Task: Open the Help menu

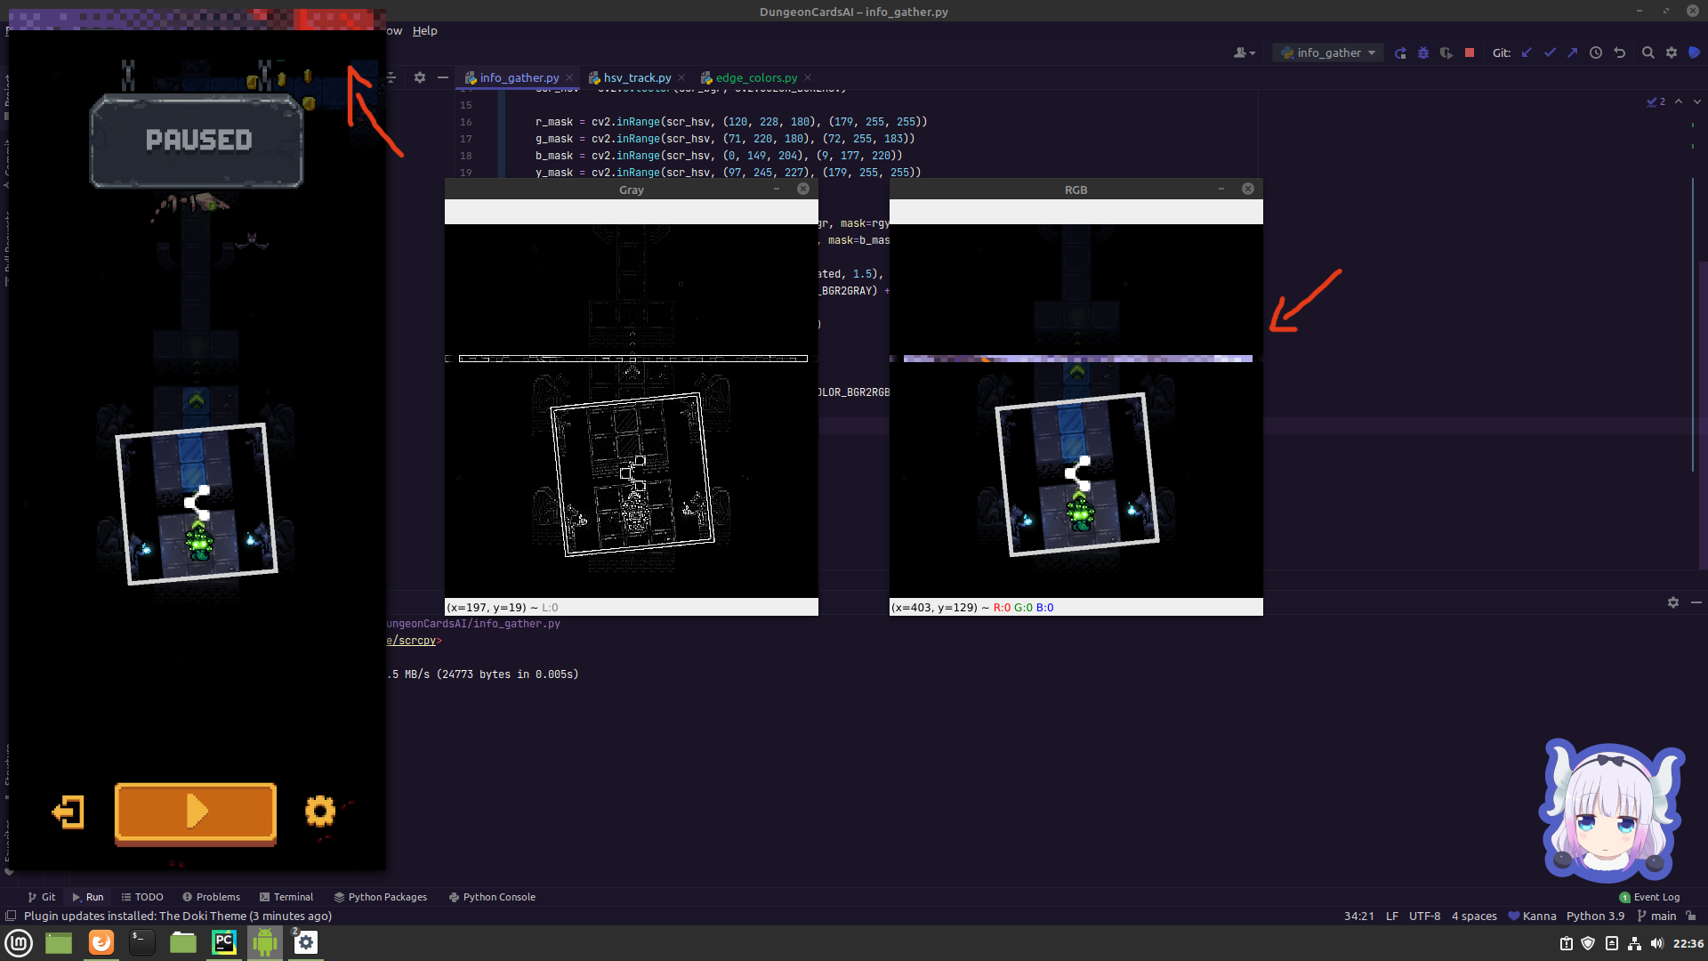Action: pos(424,30)
